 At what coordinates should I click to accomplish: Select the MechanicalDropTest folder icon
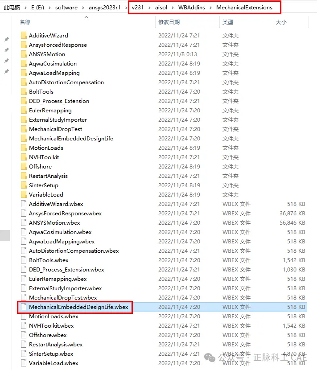click(24, 129)
